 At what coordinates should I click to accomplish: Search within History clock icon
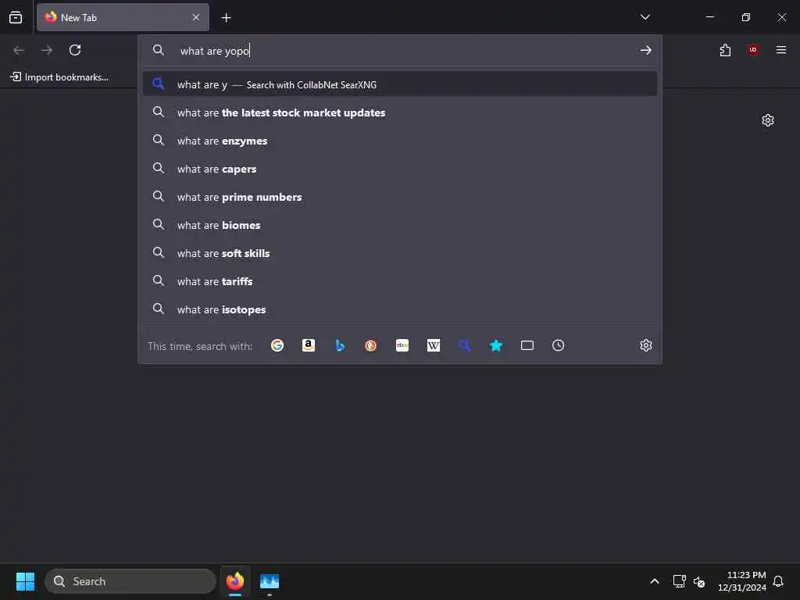[558, 345]
